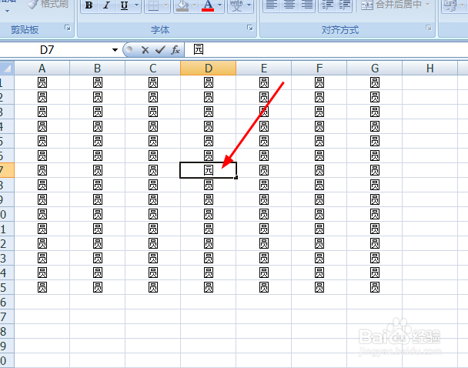This screenshot has width=468, height=368.
Task: Open the underline style dropdown
Action: coord(137,5)
